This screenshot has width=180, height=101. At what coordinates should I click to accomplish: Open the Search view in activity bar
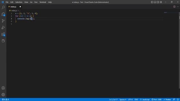pyautogui.click(x=3, y=8)
